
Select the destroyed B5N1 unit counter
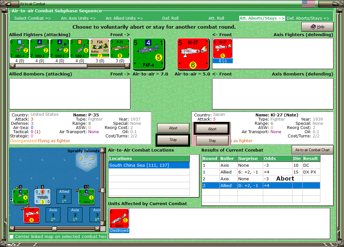(119, 219)
